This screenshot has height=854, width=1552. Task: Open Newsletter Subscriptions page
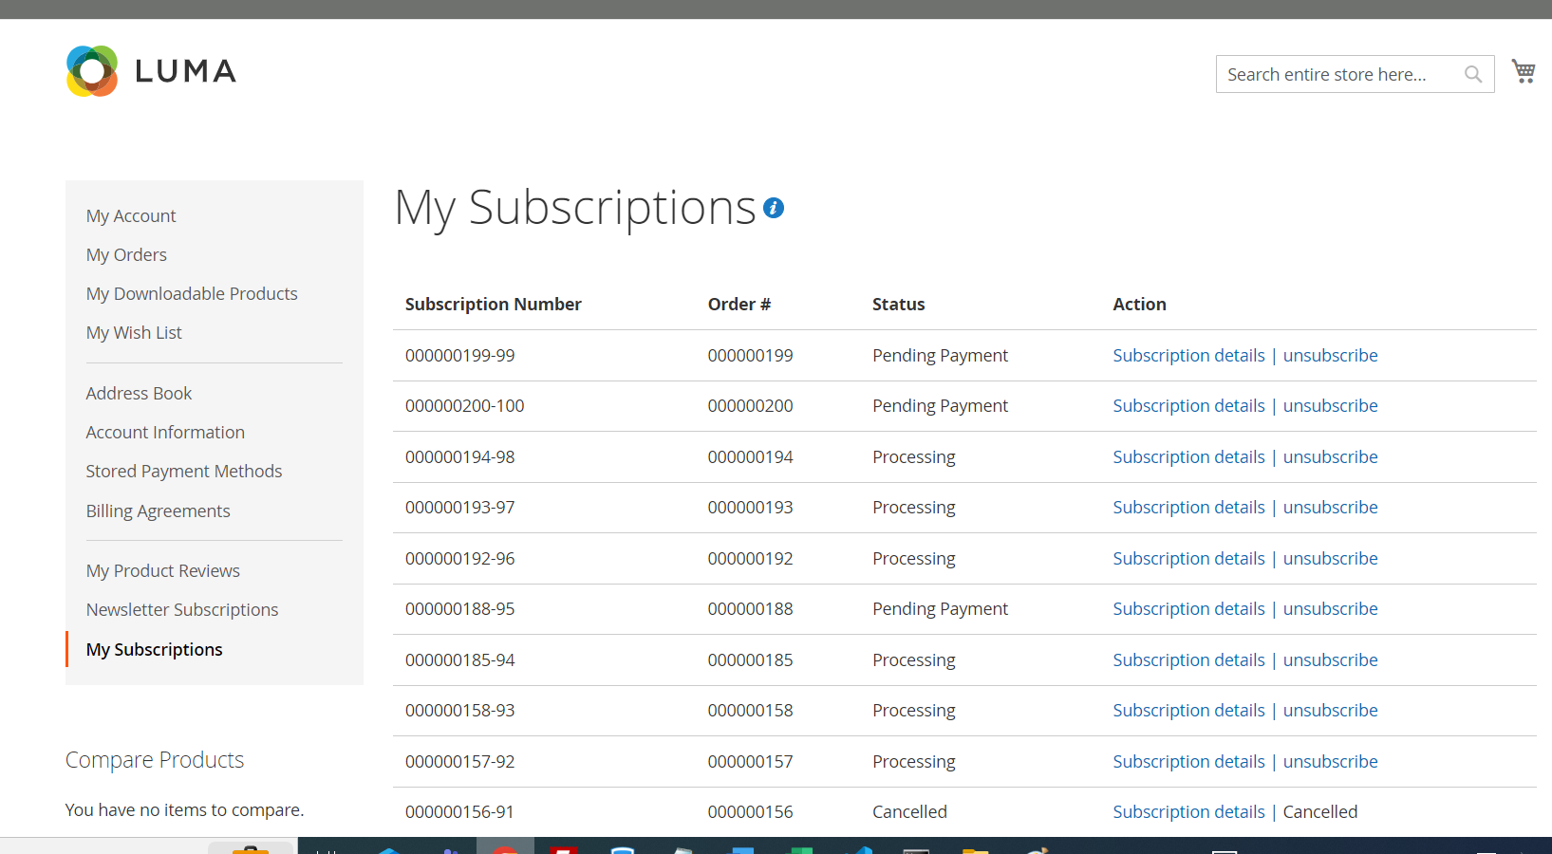click(x=182, y=610)
